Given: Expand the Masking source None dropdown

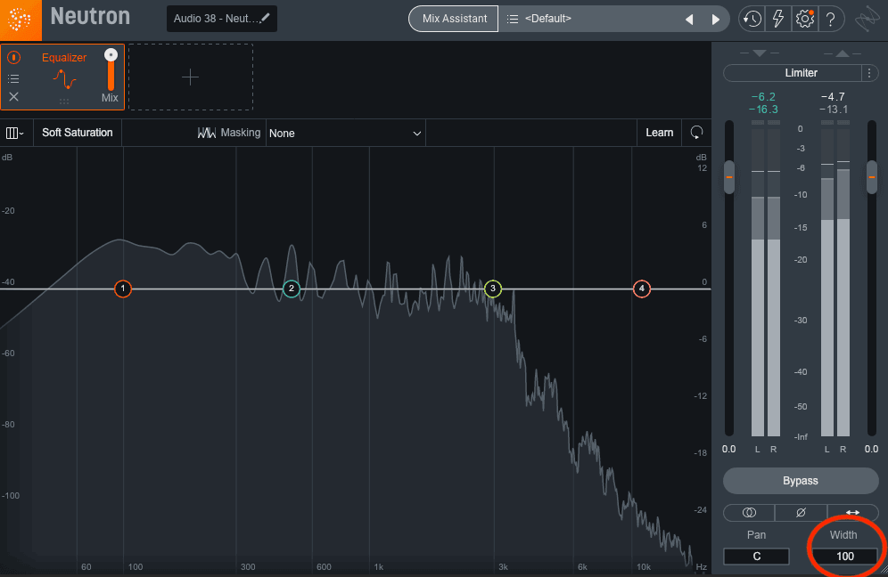Looking at the screenshot, I should (x=345, y=133).
